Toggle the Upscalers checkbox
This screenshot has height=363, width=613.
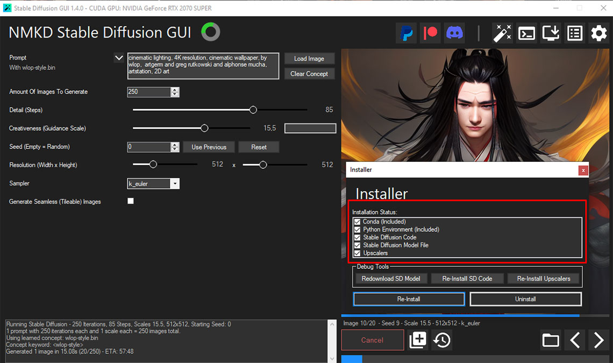(x=358, y=253)
